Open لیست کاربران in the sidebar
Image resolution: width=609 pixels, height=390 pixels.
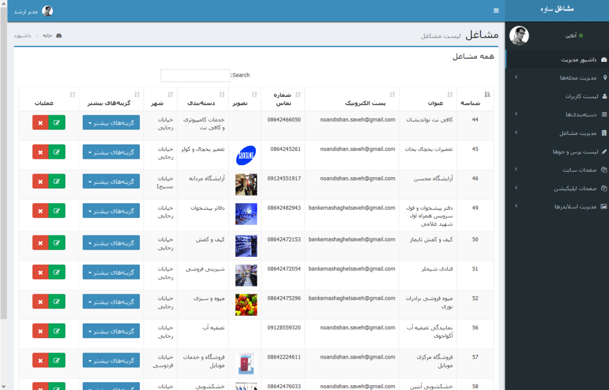[x=557, y=96]
